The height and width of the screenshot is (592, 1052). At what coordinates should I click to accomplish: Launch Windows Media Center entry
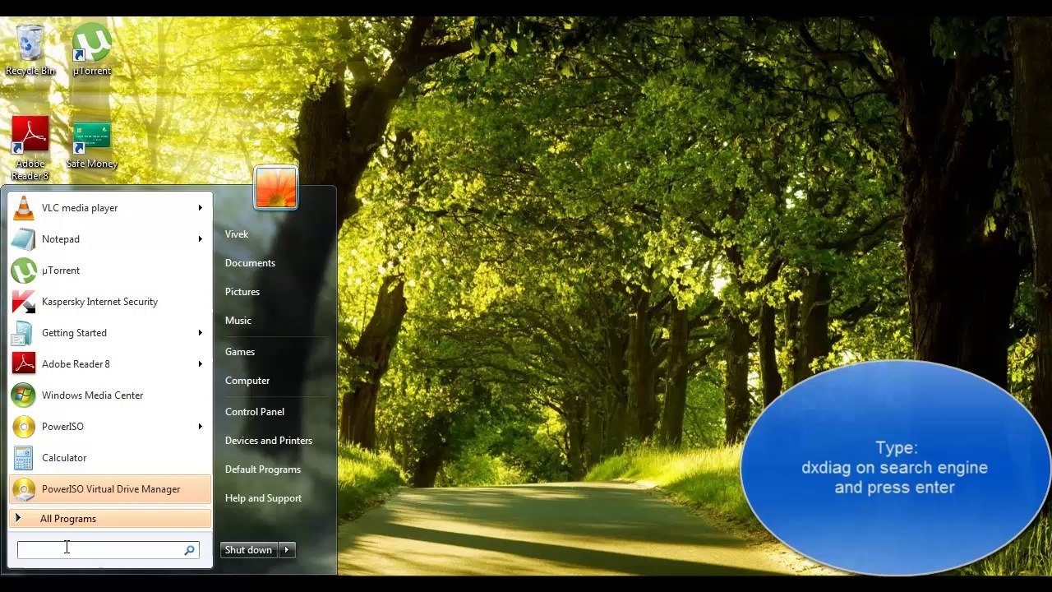pyautogui.click(x=110, y=395)
